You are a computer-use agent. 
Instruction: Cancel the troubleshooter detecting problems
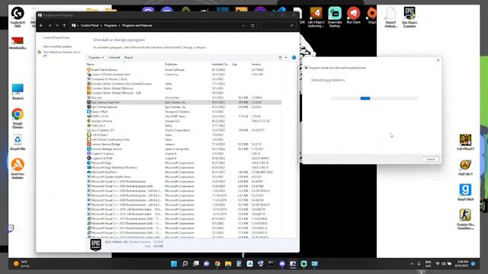430,159
